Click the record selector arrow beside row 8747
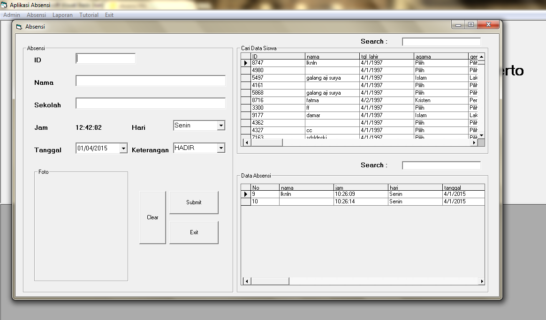 click(x=245, y=63)
